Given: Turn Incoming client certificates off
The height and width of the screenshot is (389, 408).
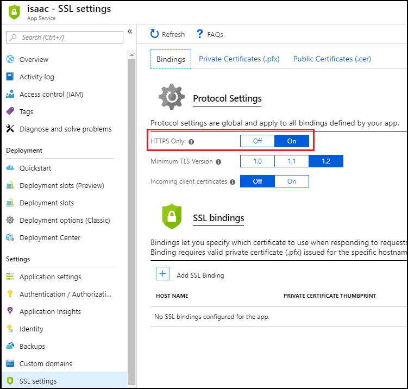Looking at the screenshot, I should pos(258,181).
